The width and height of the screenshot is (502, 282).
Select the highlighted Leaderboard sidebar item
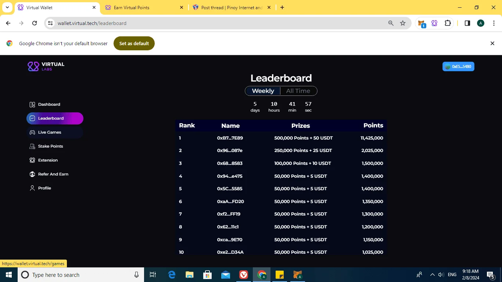55,119
